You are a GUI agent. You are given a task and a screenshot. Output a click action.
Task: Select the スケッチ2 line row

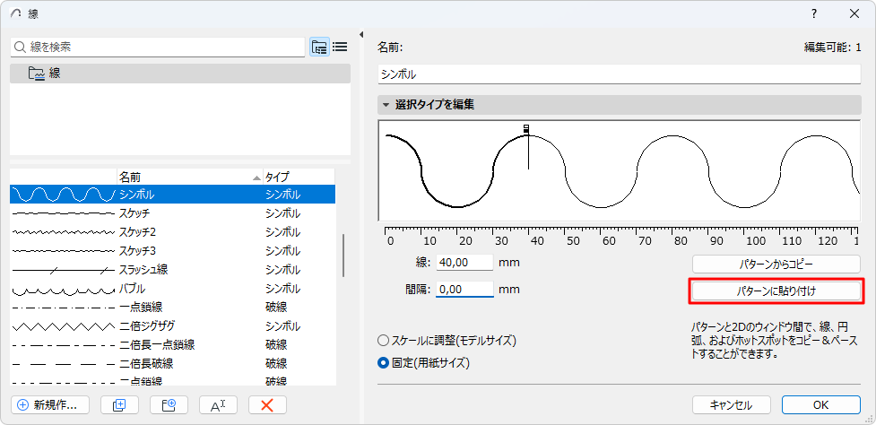pos(173,231)
